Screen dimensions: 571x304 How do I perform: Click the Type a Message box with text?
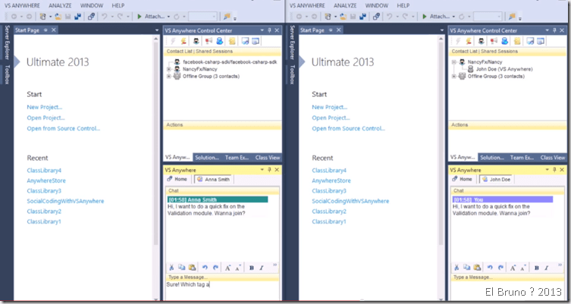pos(221,285)
